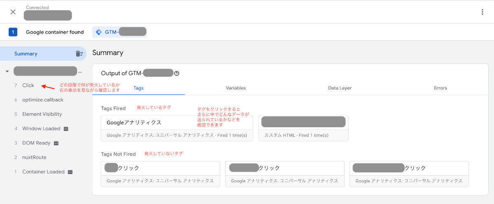Click the blue number 1 container badge

pos(13,32)
